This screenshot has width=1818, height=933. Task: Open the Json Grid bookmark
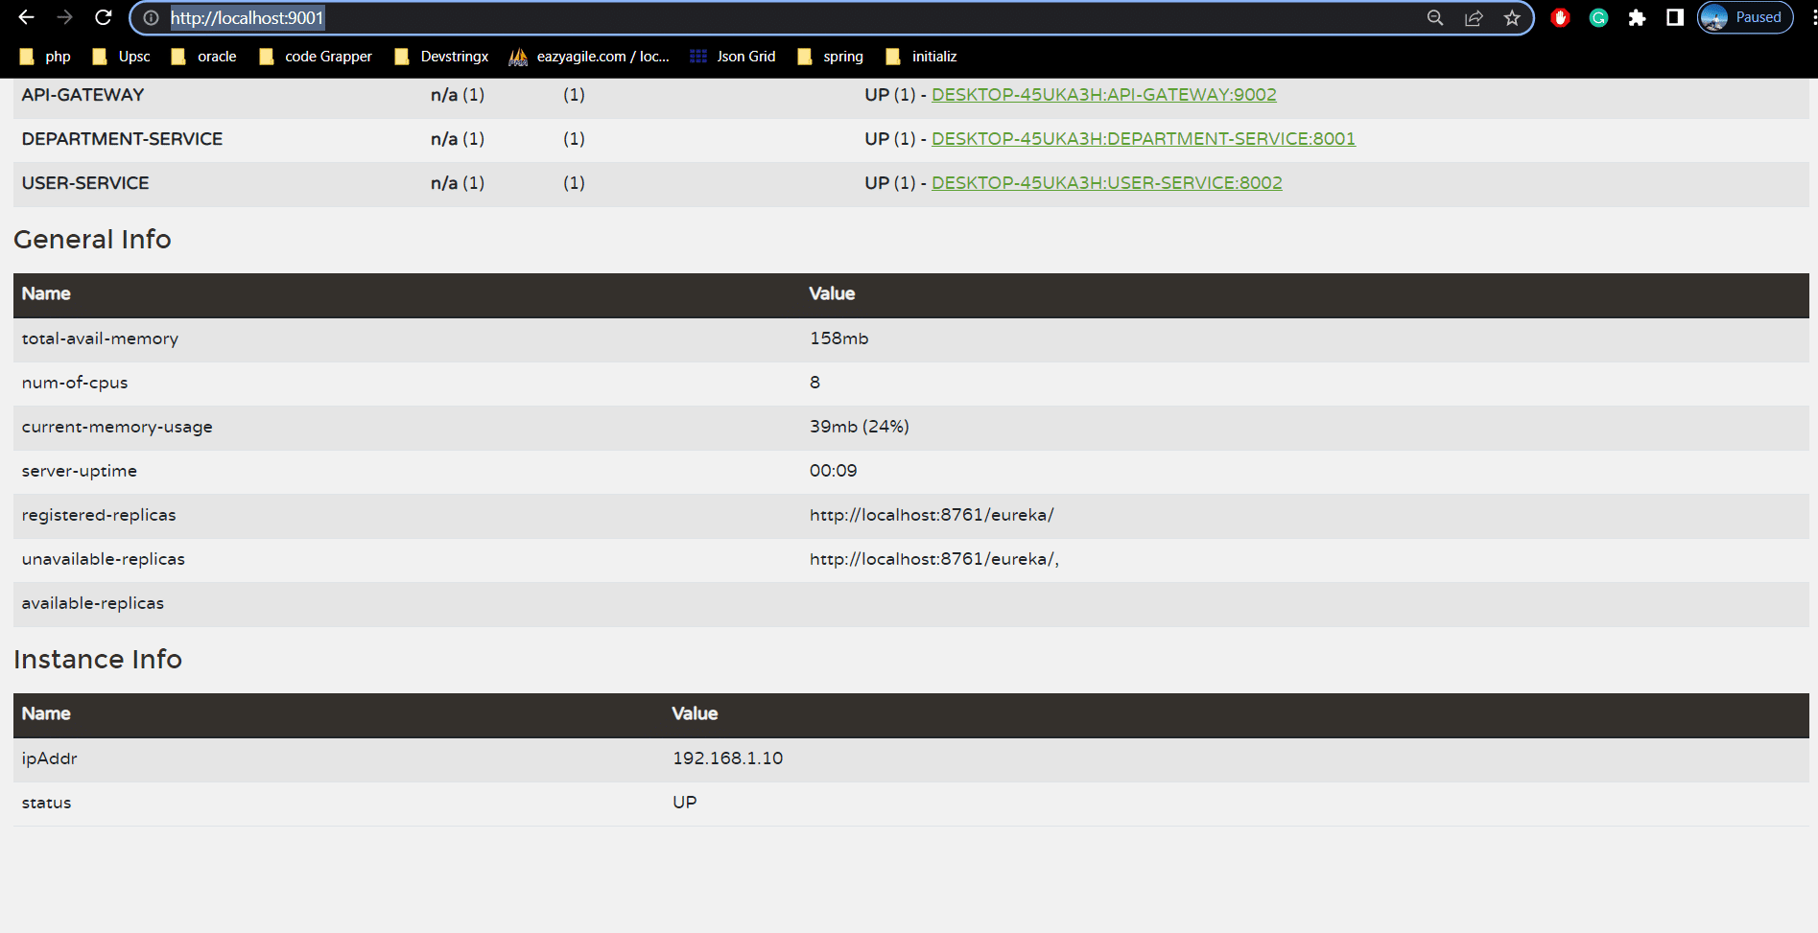point(733,57)
